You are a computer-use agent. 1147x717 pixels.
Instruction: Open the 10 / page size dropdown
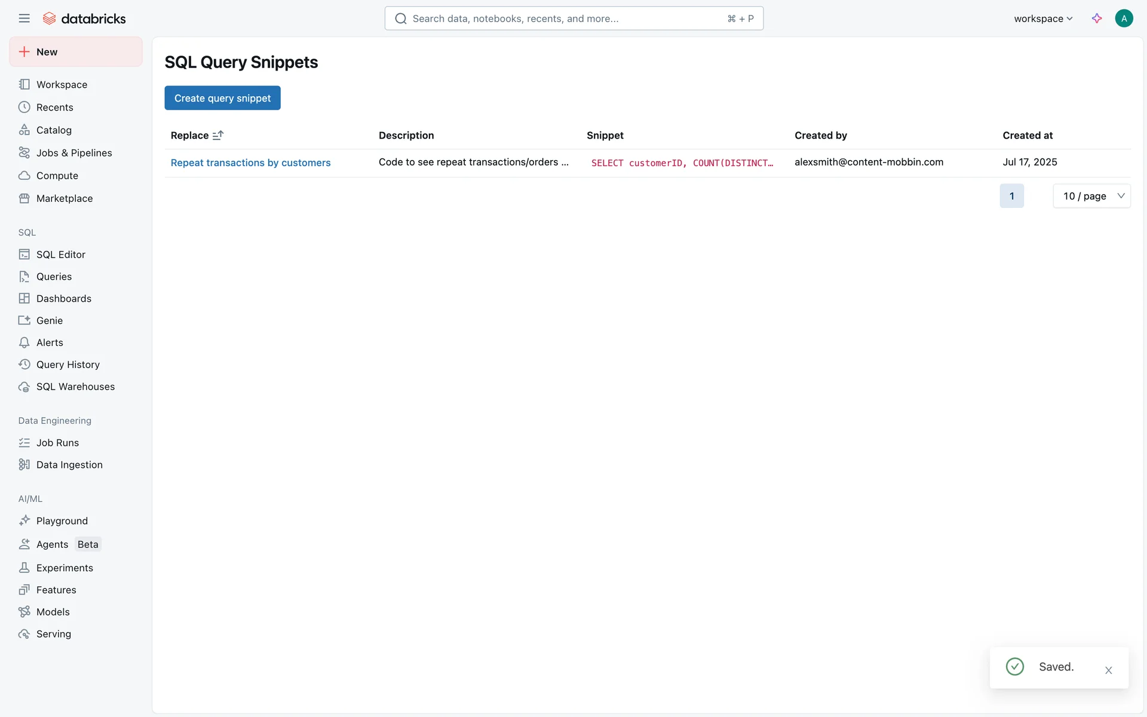coord(1091,196)
